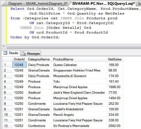The height and width of the screenshot is (129, 141).
Task: Select row number 12 header
Action: 7,126
